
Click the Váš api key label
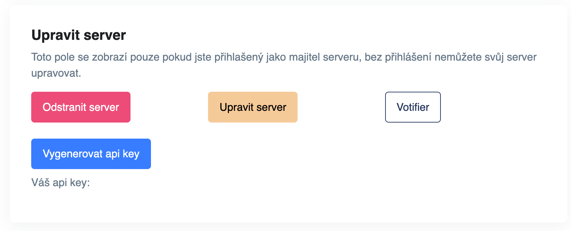pyautogui.click(x=60, y=182)
